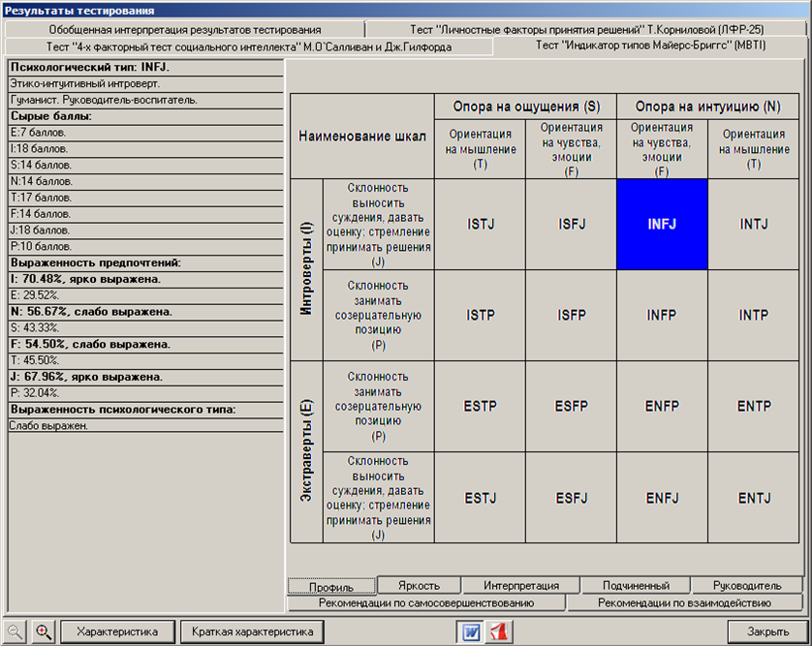The width and height of the screenshot is (812, 646).
Task: Select the 'I:18 баллов.' row
Action: [x=146, y=149]
